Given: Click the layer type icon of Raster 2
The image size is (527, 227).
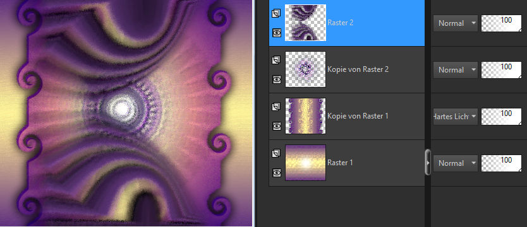Looking at the screenshot, I should pos(276,13).
